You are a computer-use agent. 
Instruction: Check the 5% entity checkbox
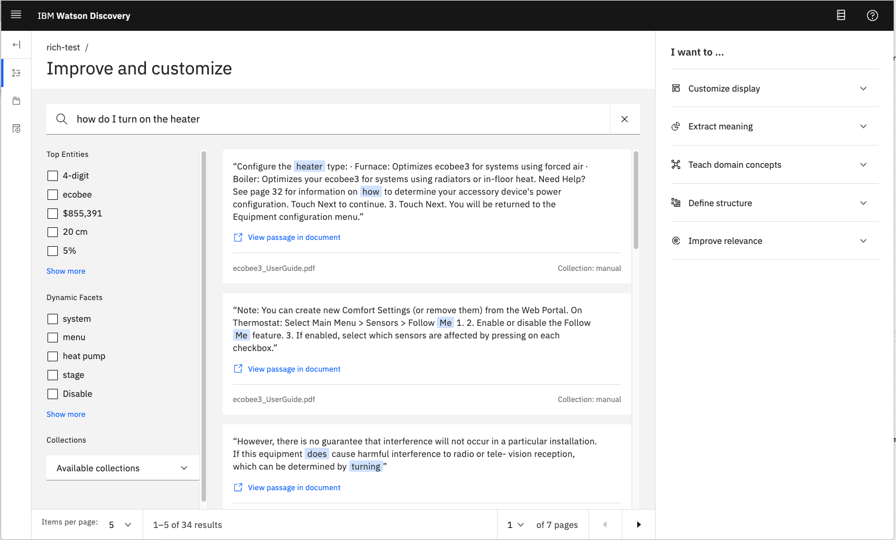pos(53,251)
